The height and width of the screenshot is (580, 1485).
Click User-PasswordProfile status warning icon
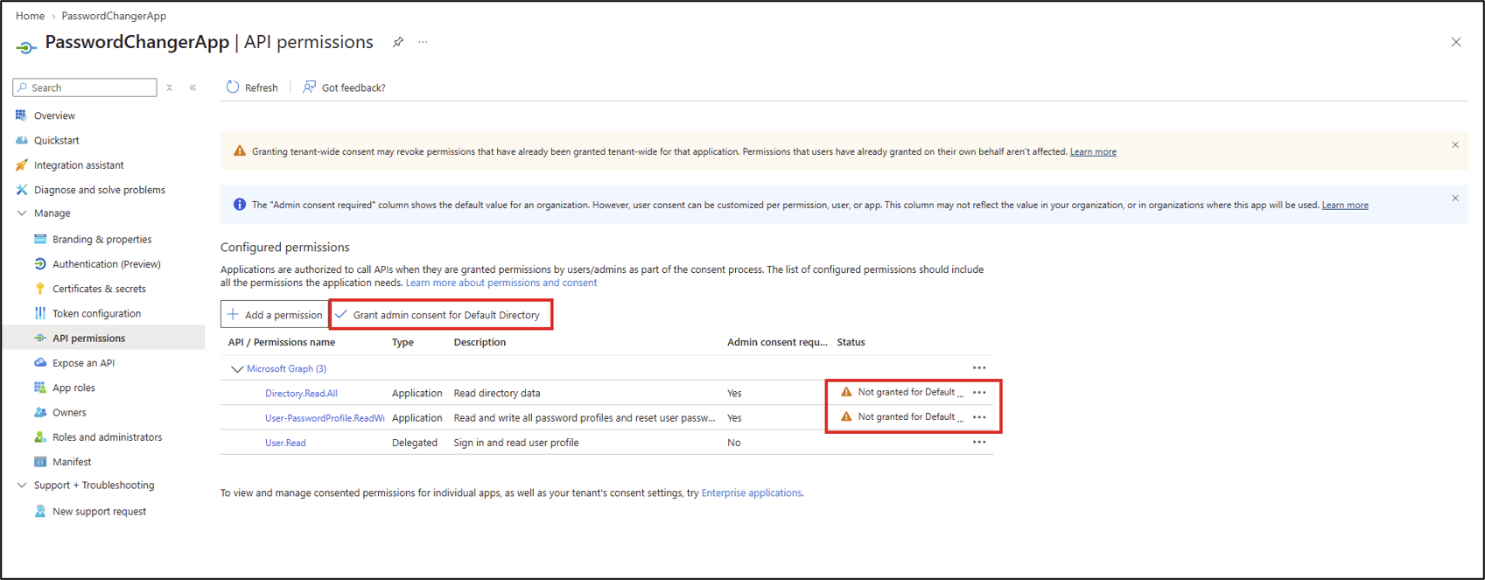pyautogui.click(x=846, y=416)
